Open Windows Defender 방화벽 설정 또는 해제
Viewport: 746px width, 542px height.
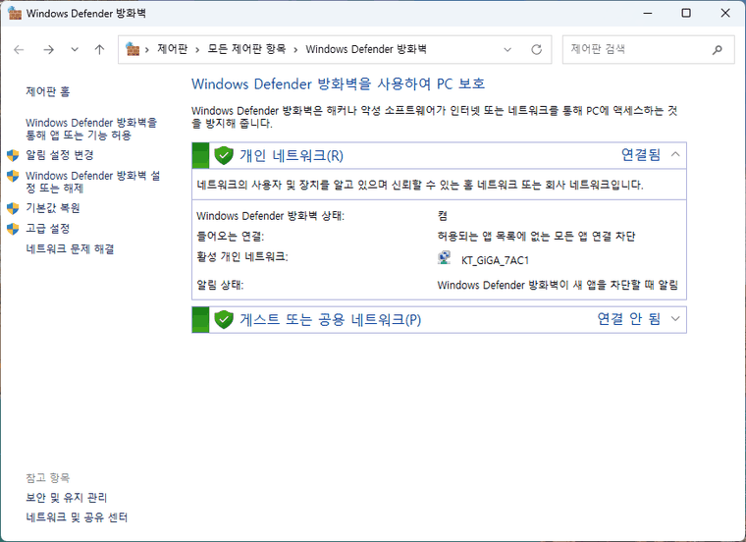(x=93, y=182)
